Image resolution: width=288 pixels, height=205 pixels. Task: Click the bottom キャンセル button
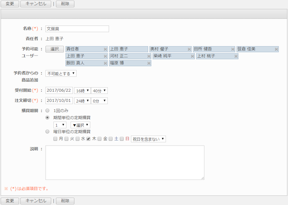tap(36, 201)
